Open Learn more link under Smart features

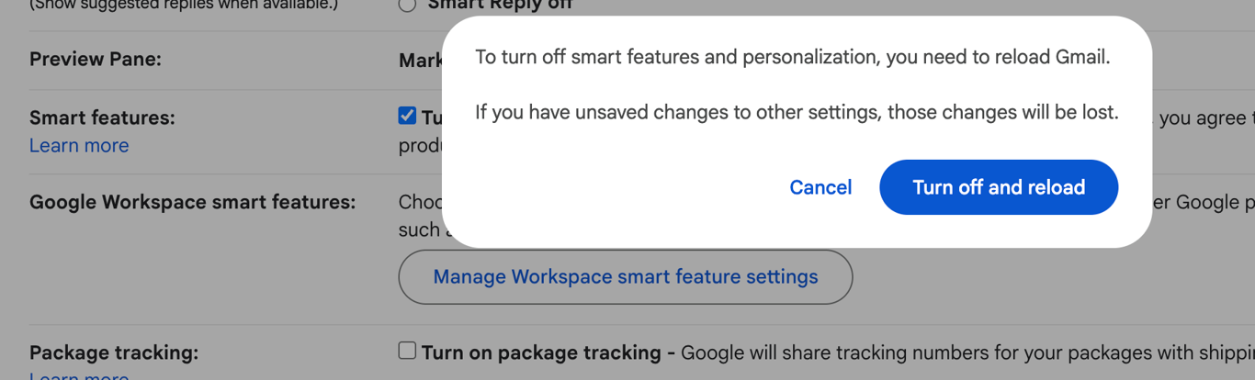pos(79,145)
